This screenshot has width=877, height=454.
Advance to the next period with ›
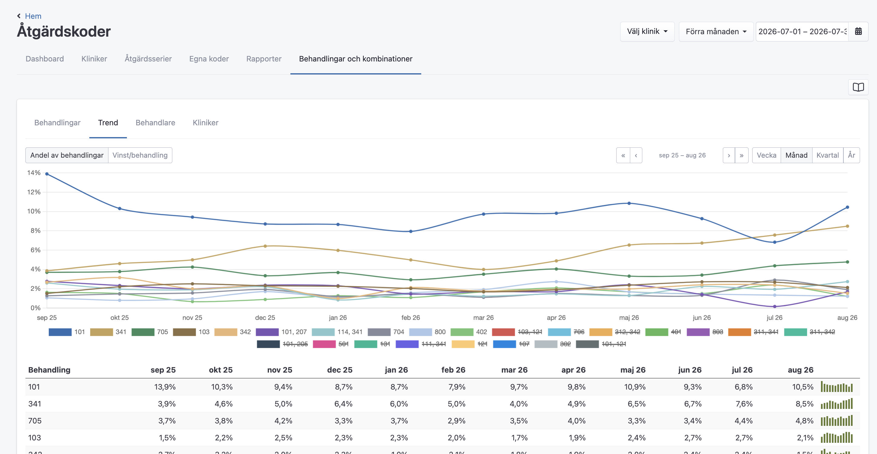729,155
